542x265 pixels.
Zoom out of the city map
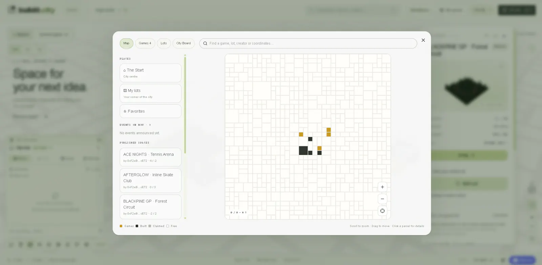point(382,199)
